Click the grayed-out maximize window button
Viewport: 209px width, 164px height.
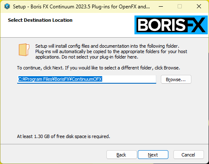click(x=180, y=6)
